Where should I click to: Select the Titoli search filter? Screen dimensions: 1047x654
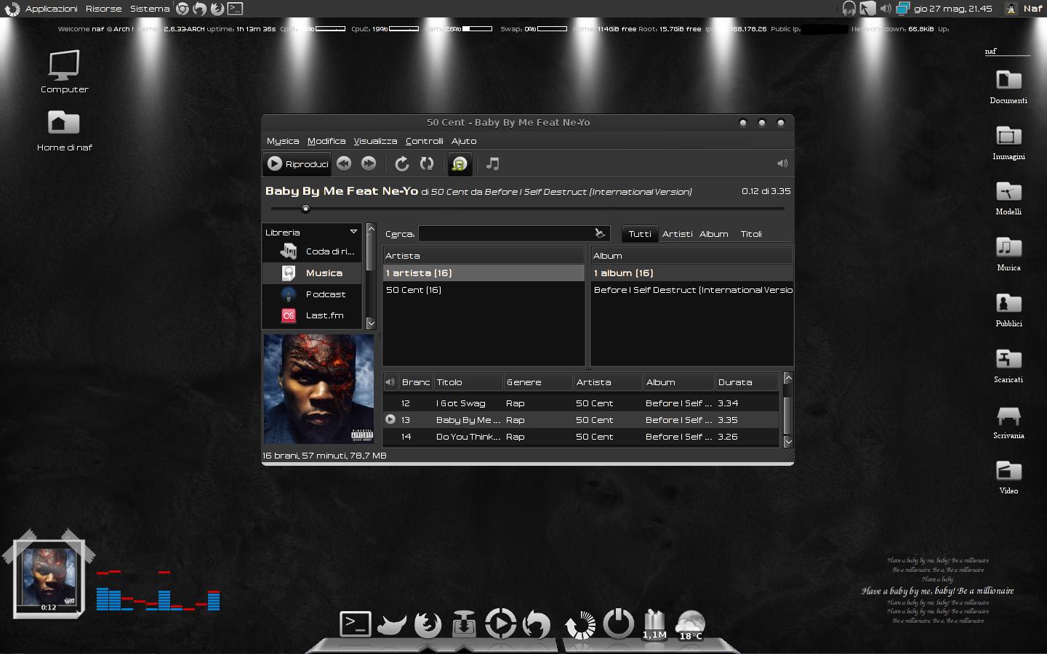[x=751, y=234]
